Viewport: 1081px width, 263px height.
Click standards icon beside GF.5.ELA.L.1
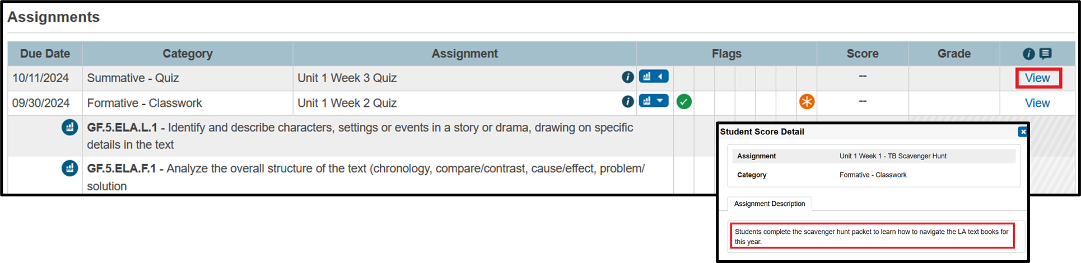[x=70, y=128]
